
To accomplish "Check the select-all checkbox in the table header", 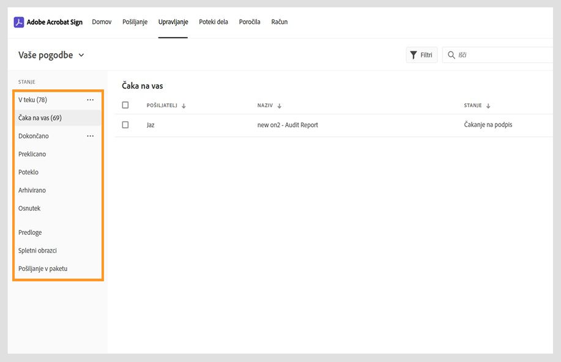I will pyautogui.click(x=125, y=105).
